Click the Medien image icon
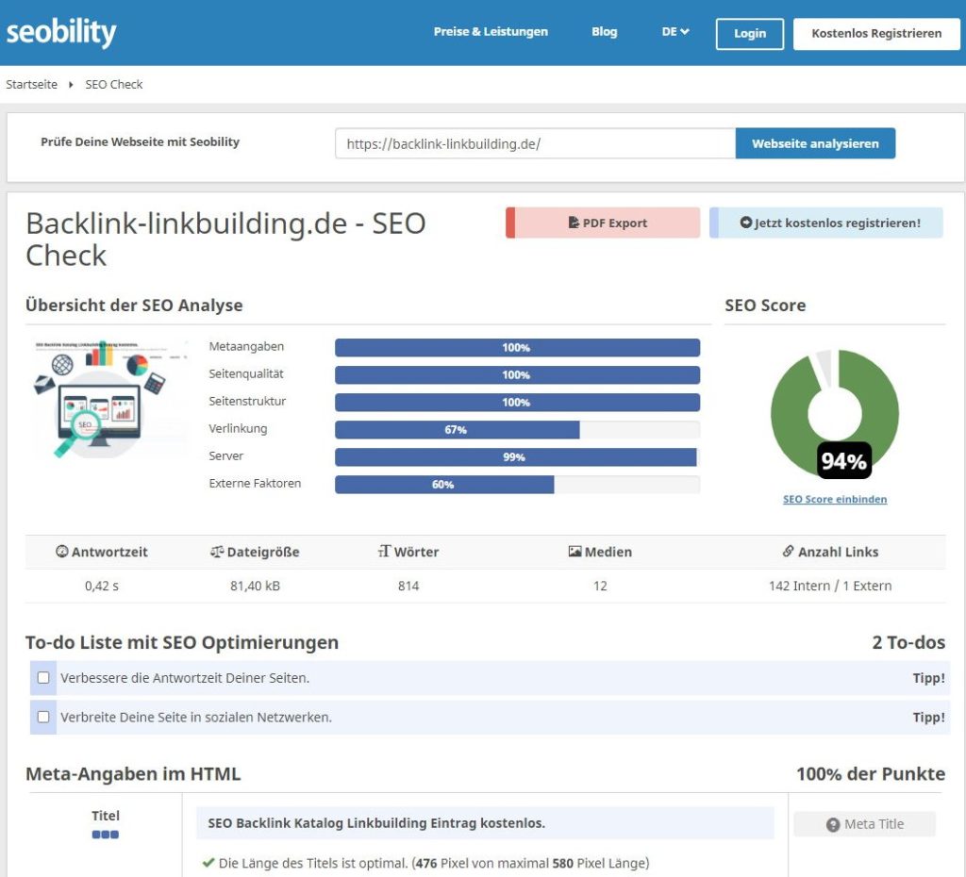This screenshot has width=966, height=877. 575,552
